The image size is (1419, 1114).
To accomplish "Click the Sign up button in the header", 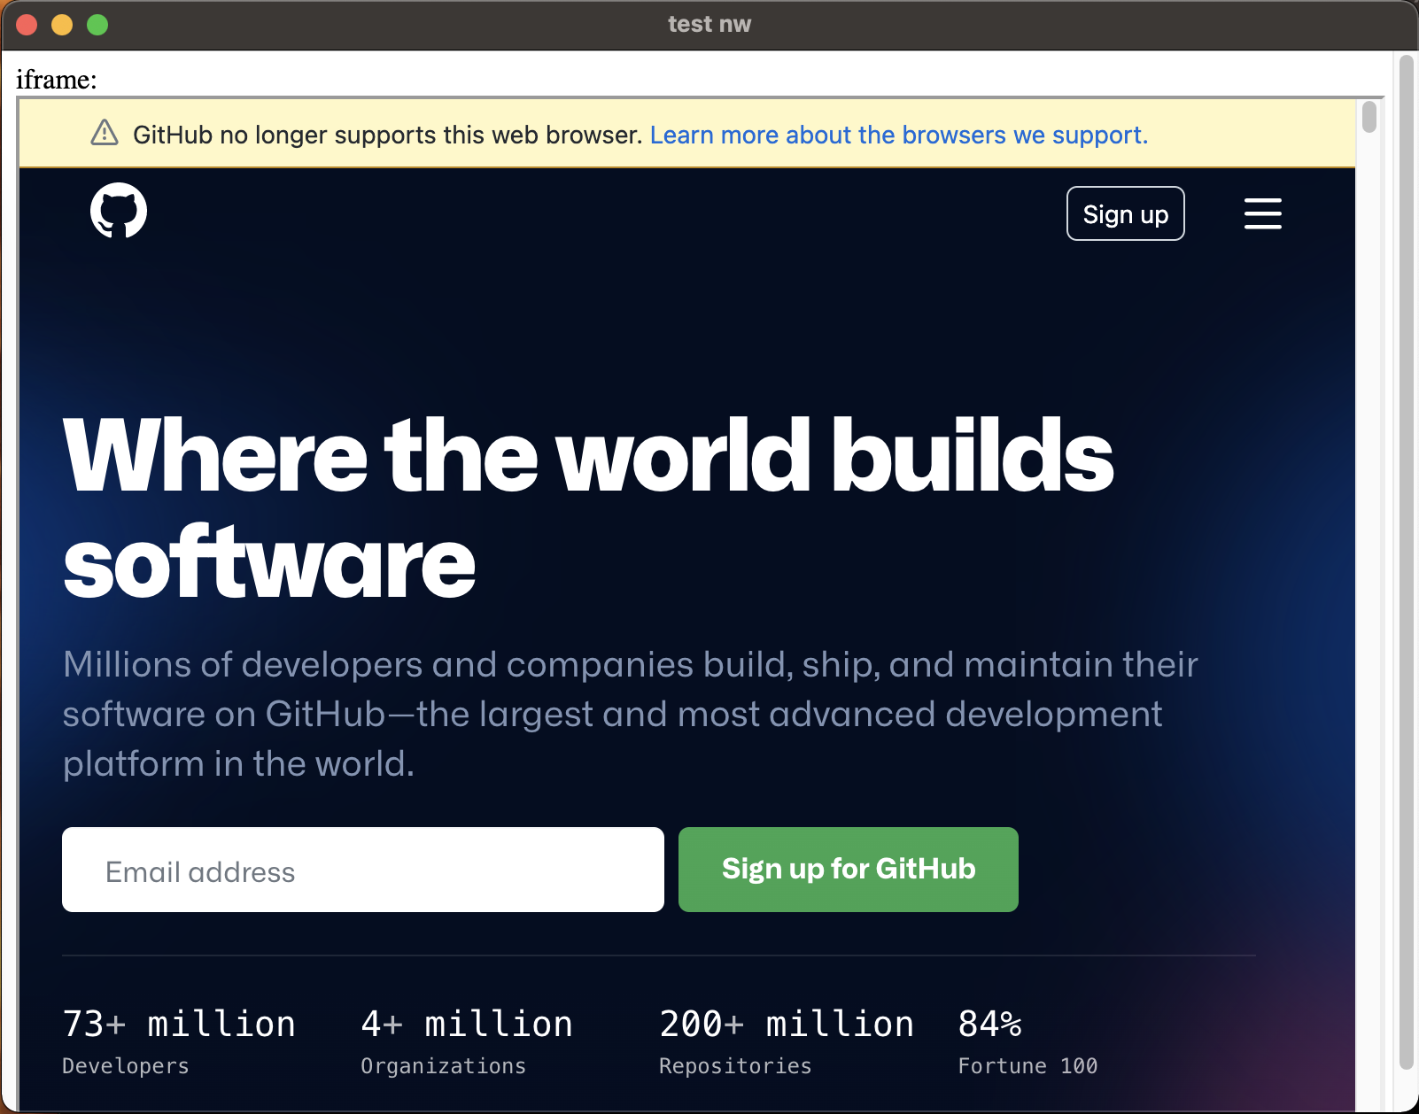I will pyautogui.click(x=1125, y=213).
